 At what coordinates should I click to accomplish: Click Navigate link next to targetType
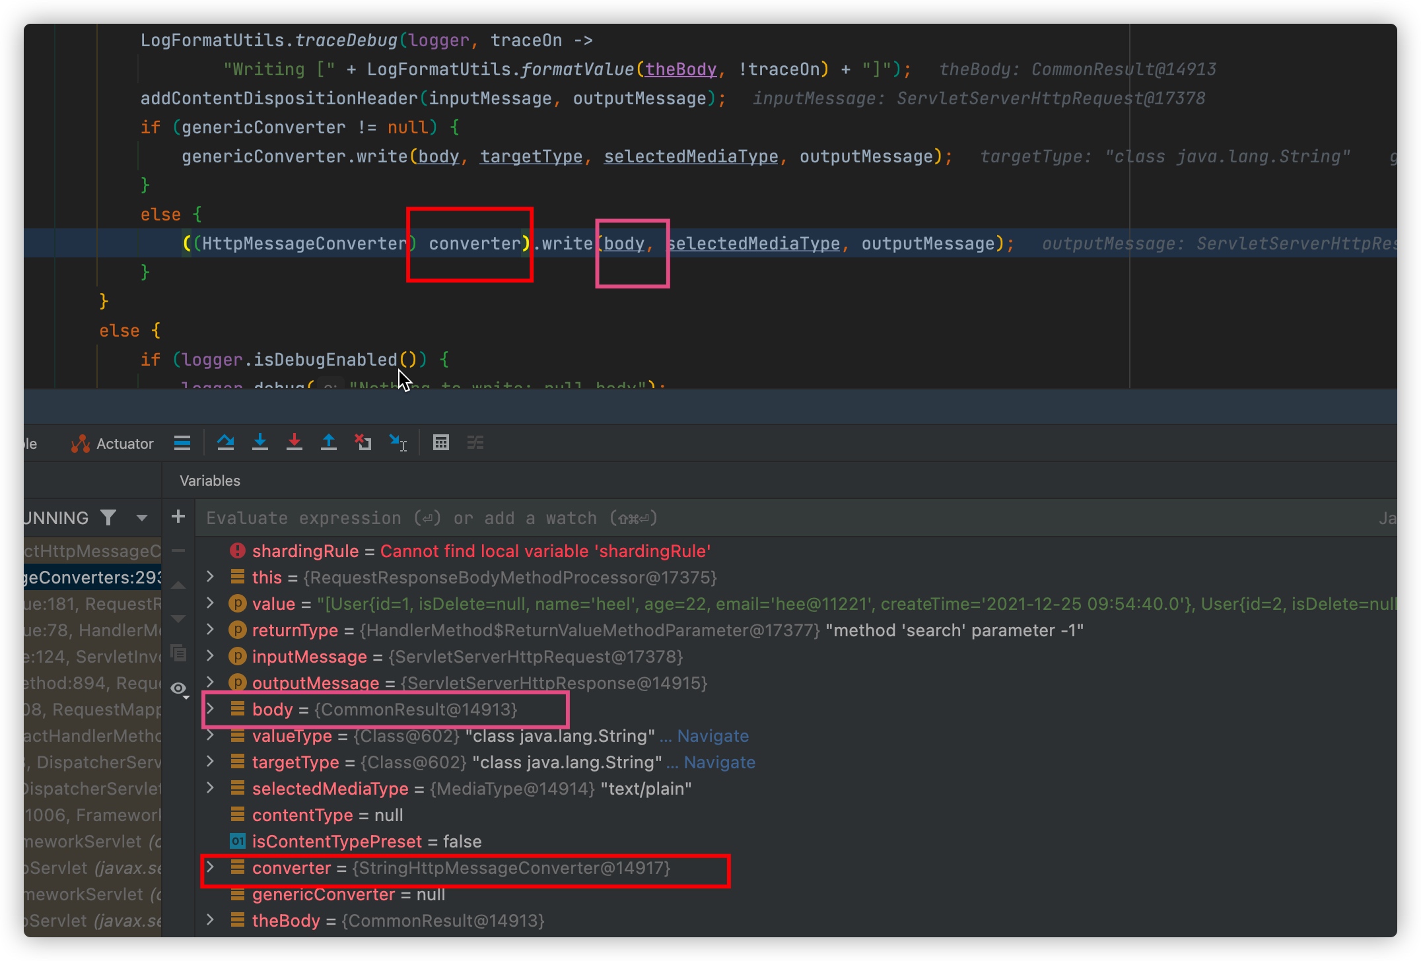[719, 762]
